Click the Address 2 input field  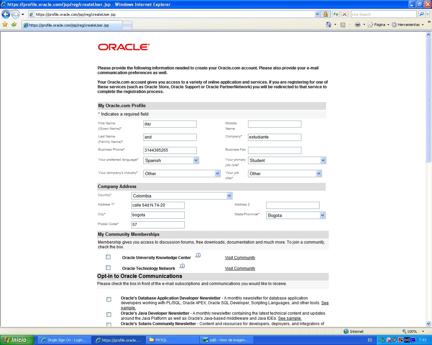[x=293, y=205]
